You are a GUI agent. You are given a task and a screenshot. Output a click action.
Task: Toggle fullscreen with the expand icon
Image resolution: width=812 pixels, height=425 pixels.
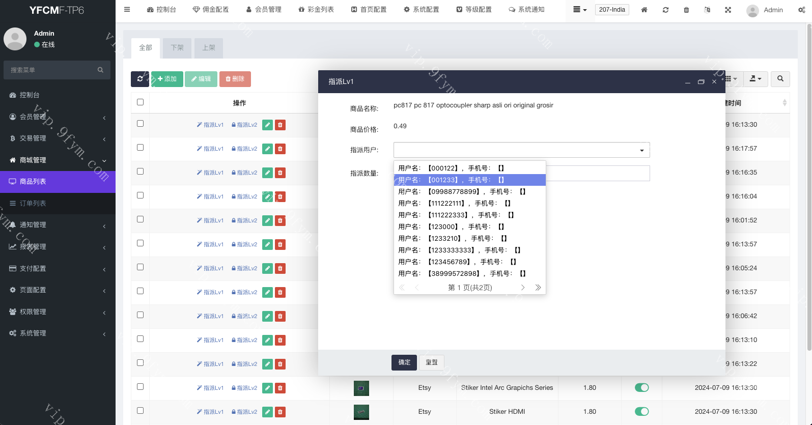728,10
